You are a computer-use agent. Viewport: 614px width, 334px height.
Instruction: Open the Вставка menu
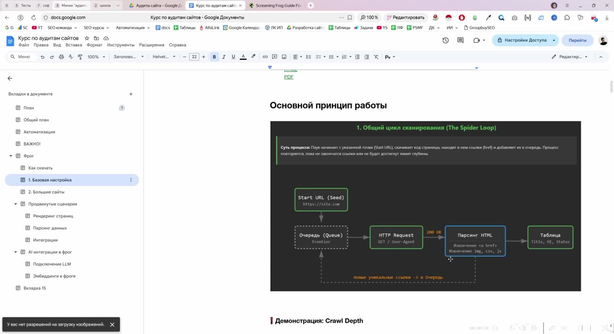click(x=74, y=45)
